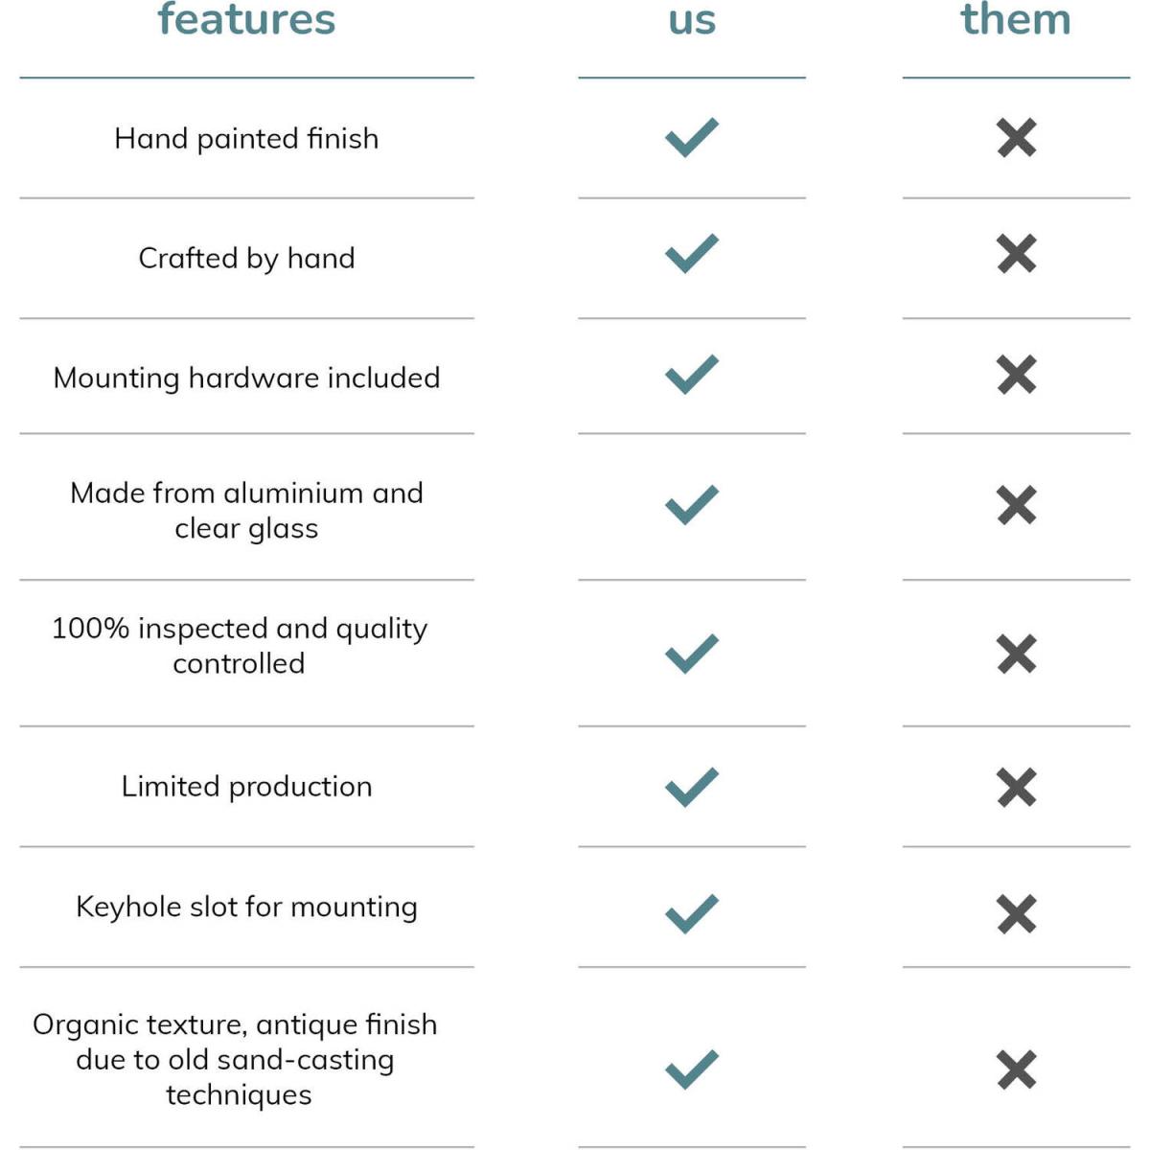This screenshot has height=1150, width=1150.
Task: Click the X mark for Hand painted finish
Action: (x=1016, y=138)
